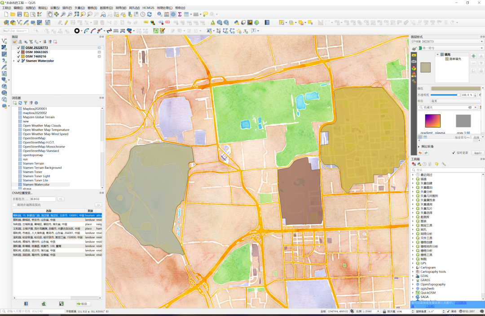Expand the Stamen Watercolor layer group
The height and width of the screenshot is (316, 485).
point(14,61)
